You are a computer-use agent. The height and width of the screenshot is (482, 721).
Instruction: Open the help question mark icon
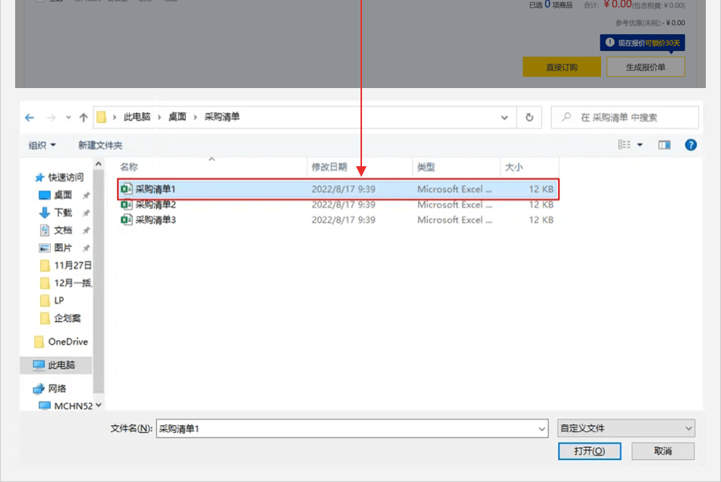click(x=691, y=145)
